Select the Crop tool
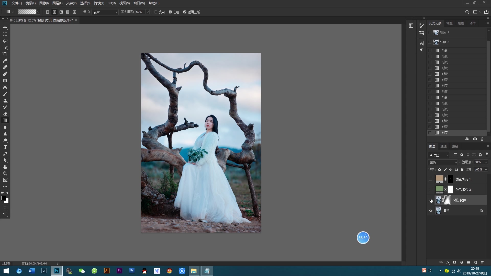 [5, 54]
